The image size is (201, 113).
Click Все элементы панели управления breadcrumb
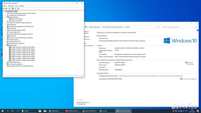pos(113,27)
